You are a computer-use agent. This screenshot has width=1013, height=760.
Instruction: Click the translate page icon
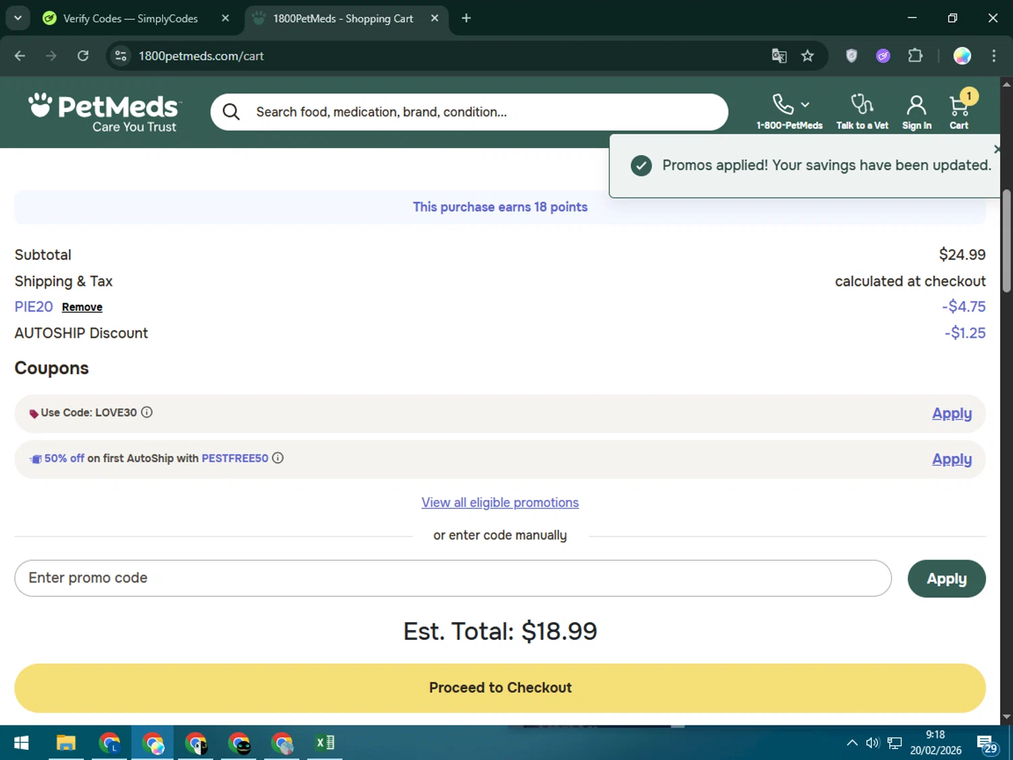pyautogui.click(x=779, y=56)
